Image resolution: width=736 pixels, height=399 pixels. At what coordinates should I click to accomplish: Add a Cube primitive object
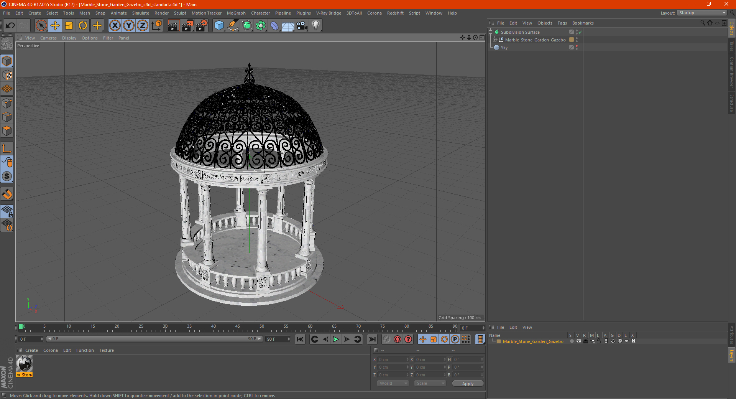click(x=219, y=26)
